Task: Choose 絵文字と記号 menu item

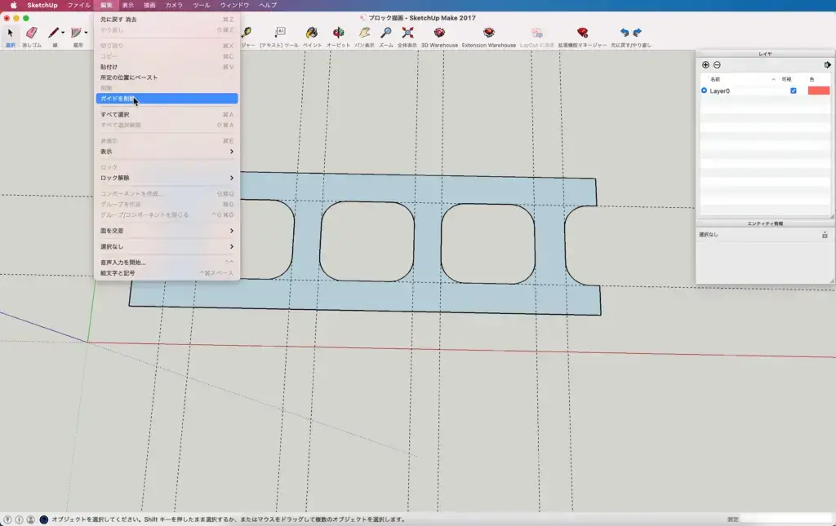Action: pyautogui.click(x=167, y=273)
